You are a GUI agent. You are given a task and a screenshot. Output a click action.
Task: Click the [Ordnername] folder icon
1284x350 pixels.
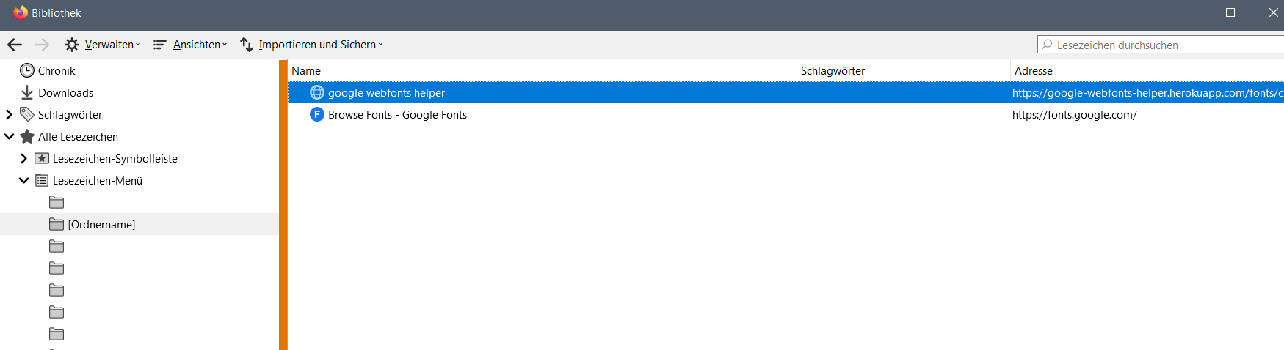click(57, 224)
